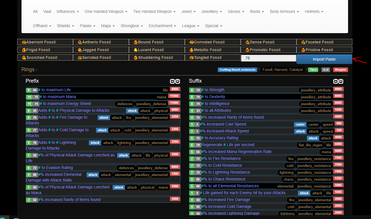Select '# to maximum Energy Shield' prefix
The width and height of the screenshot is (371, 219).
point(103,104)
